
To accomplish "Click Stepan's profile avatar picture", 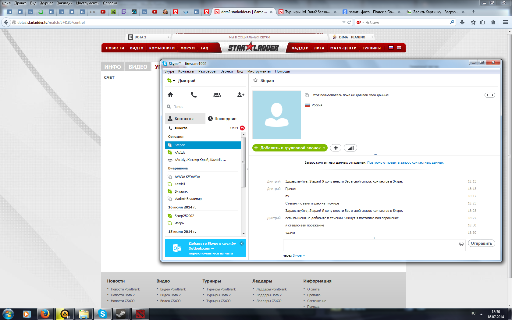I will (x=277, y=115).
